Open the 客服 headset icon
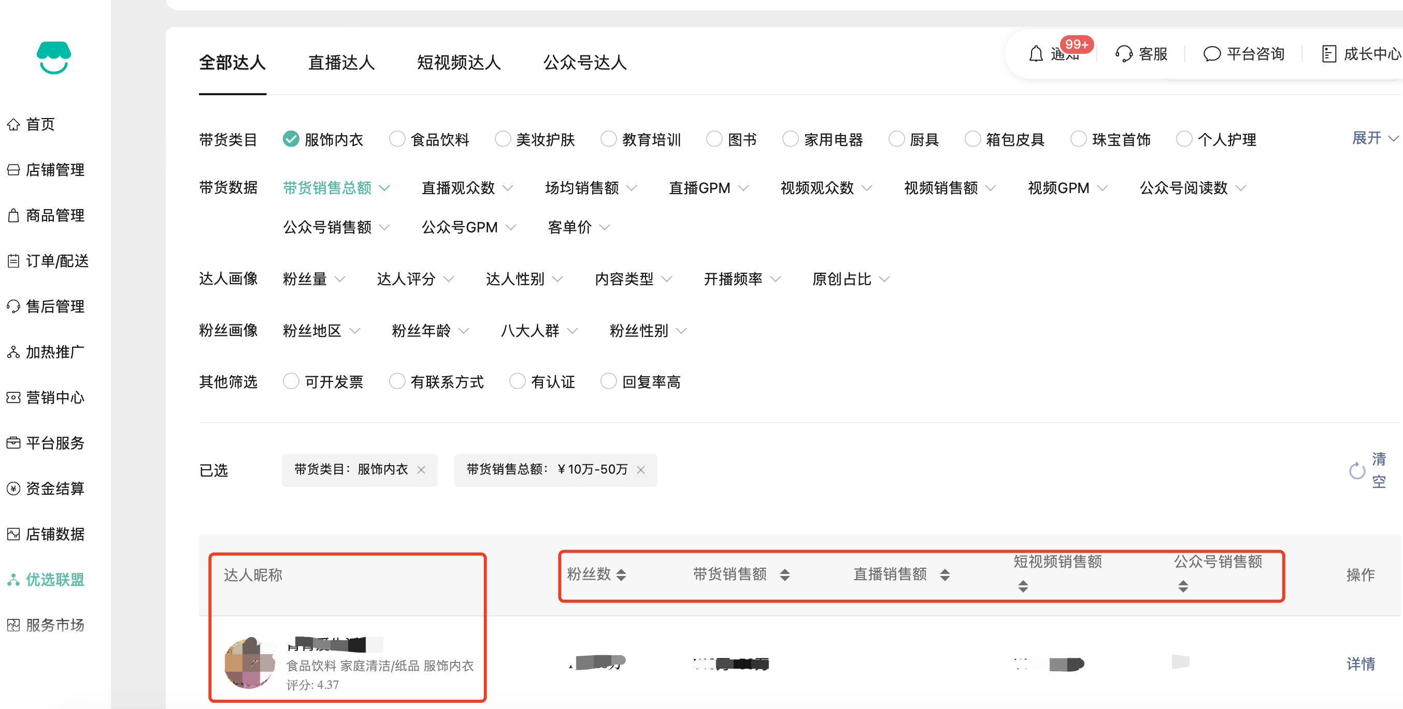 click(x=1124, y=54)
